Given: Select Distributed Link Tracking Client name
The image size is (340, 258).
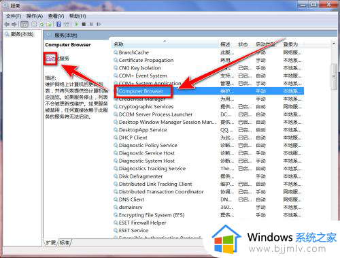Looking at the screenshot, I should (156, 184).
